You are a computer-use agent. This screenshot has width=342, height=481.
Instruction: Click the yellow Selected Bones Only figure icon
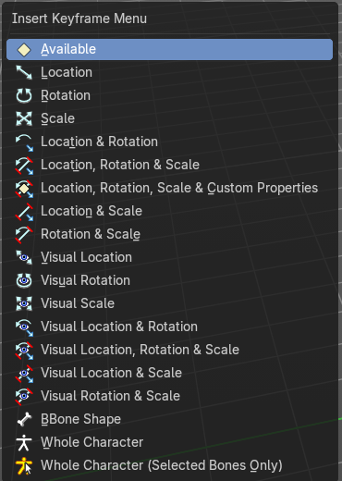tap(24, 465)
